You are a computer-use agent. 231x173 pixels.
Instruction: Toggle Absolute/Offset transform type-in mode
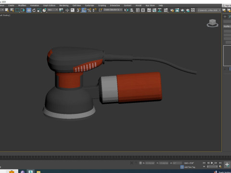141,163
